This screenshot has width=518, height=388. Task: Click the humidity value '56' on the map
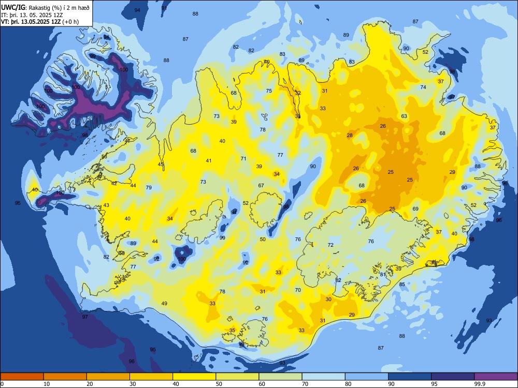point(104,157)
